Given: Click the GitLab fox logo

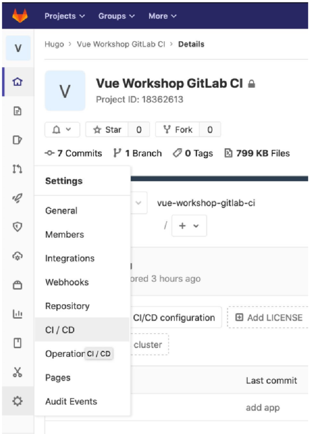Looking at the screenshot, I should click(20, 15).
